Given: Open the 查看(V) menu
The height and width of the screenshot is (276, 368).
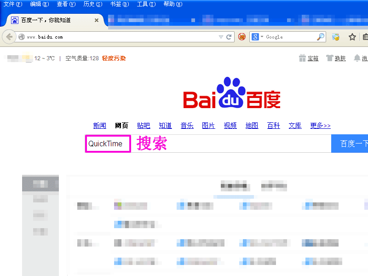Looking at the screenshot, I should point(66,4).
